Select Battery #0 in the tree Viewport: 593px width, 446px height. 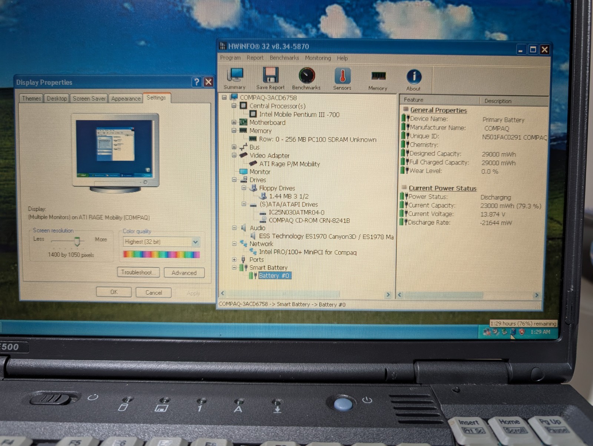tap(274, 276)
